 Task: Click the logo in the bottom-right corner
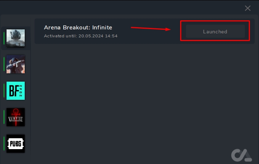click(242, 155)
